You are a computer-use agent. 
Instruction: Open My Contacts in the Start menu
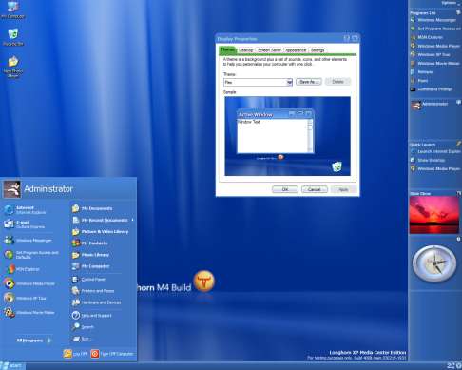pyautogui.click(x=90, y=243)
